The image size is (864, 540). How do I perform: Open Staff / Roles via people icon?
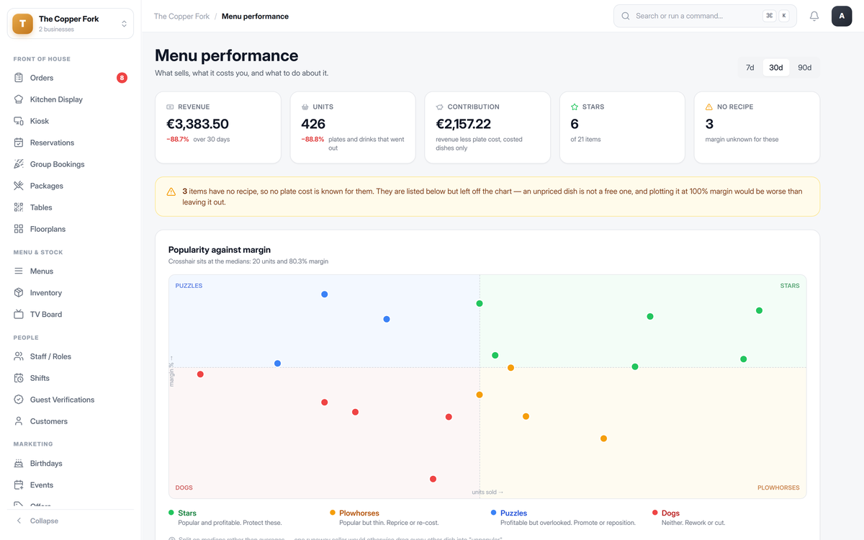coord(19,356)
